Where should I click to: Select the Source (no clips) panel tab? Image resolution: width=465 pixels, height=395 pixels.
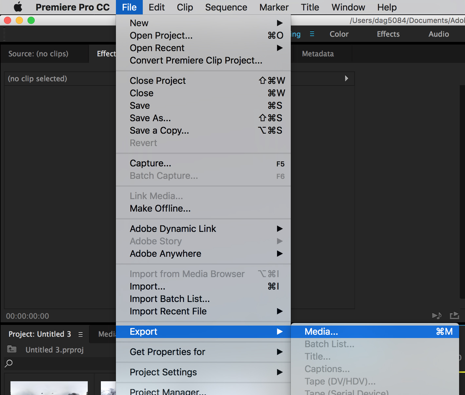tap(38, 54)
